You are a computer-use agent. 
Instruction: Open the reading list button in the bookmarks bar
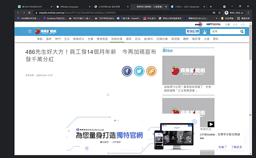pyautogui.click(x=243, y=18)
